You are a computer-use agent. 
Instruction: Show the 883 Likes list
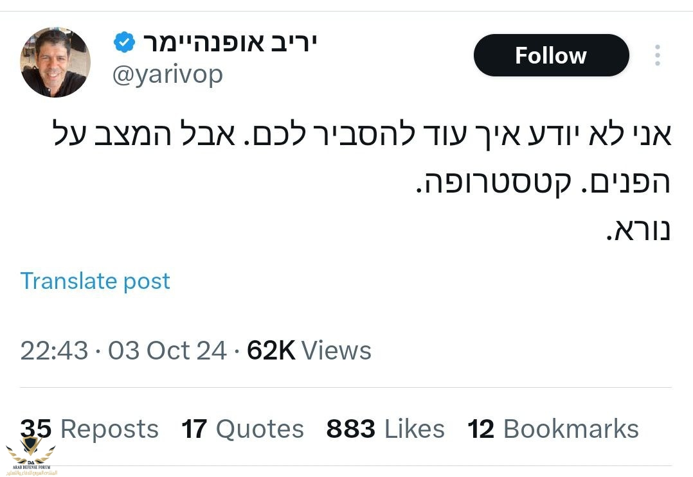click(385, 429)
